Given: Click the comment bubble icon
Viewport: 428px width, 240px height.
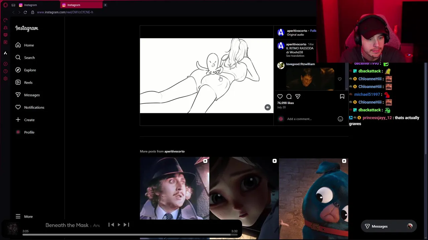Looking at the screenshot, I should coord(289,97).
